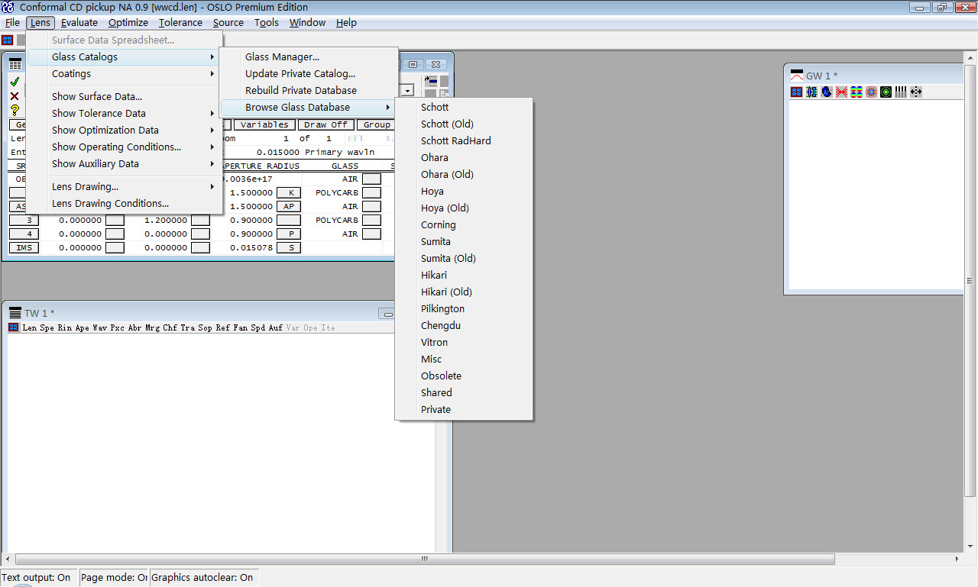
Task: Expand Show Tolerance Data submenu
Action: [122, 114]
